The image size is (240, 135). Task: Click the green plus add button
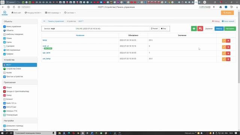tap(194, 28)
